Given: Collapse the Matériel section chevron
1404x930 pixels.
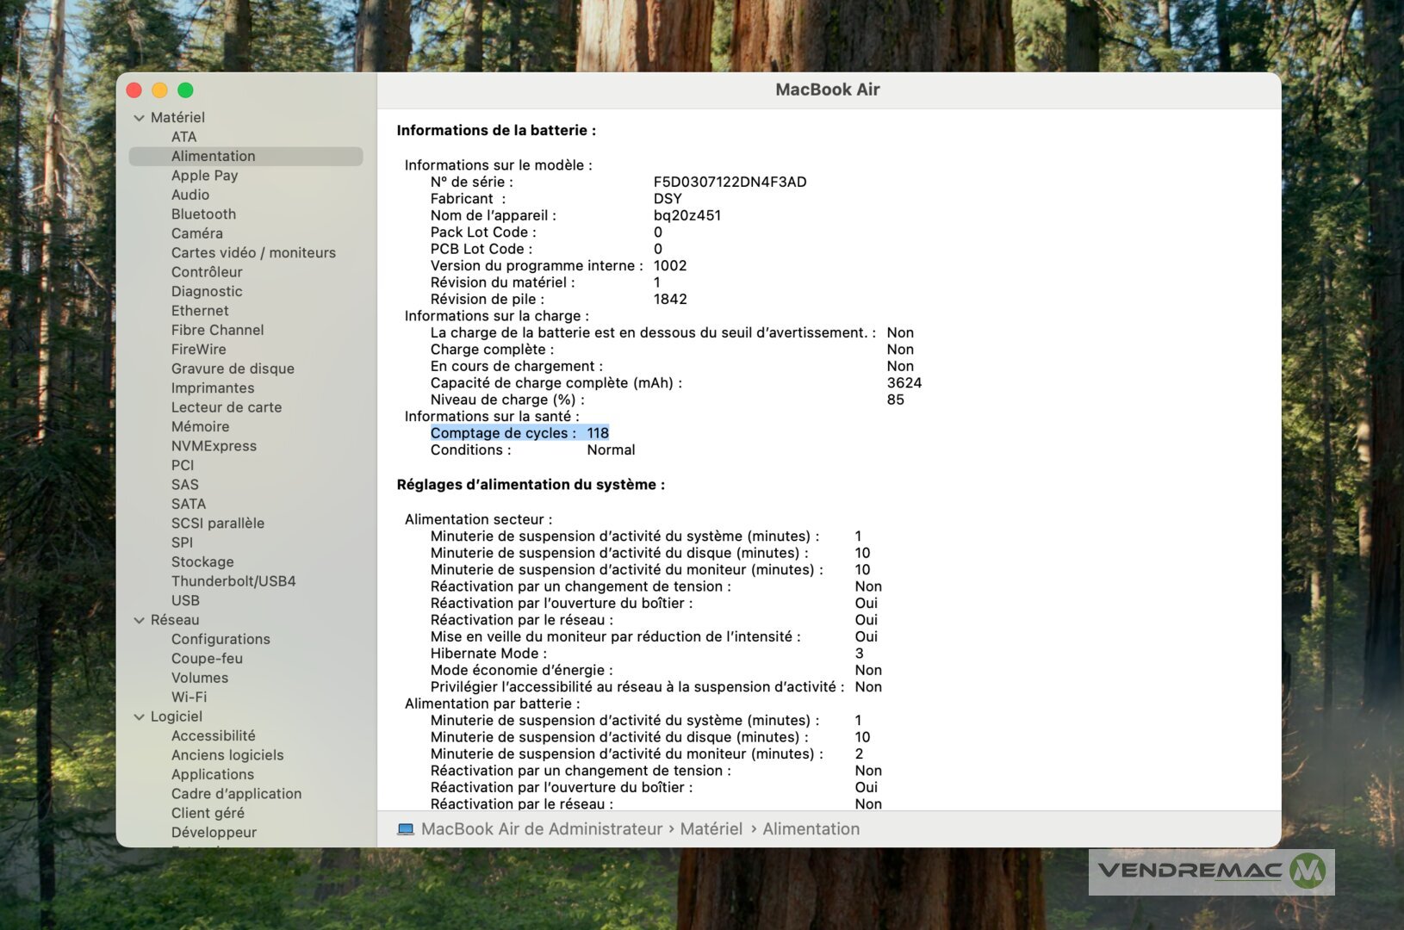Looking at the screenshot, I should pos(139,118).
